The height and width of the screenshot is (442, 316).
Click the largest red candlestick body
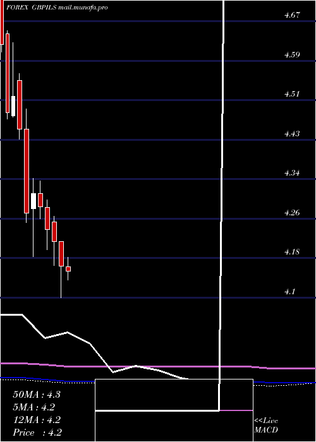27,171
